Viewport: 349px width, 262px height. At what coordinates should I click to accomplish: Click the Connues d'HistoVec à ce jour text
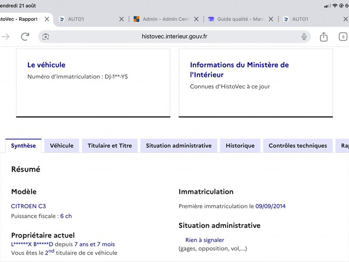point(230,86)
